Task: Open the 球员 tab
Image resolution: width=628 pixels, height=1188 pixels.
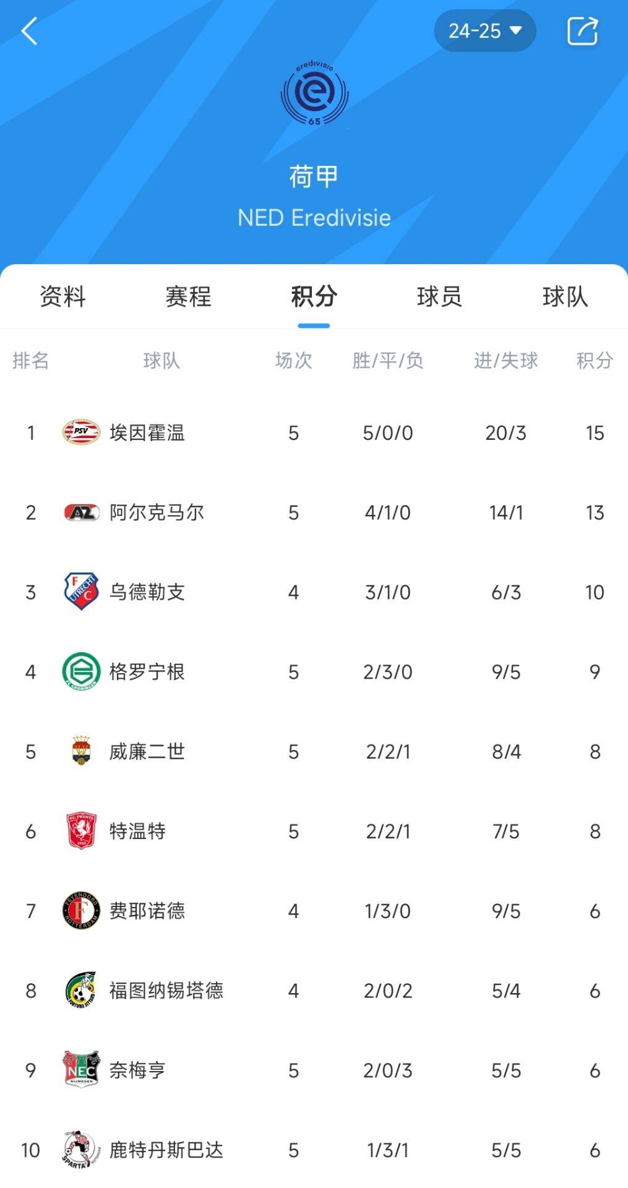Action: pyautogui.click(x=439, y=296)
